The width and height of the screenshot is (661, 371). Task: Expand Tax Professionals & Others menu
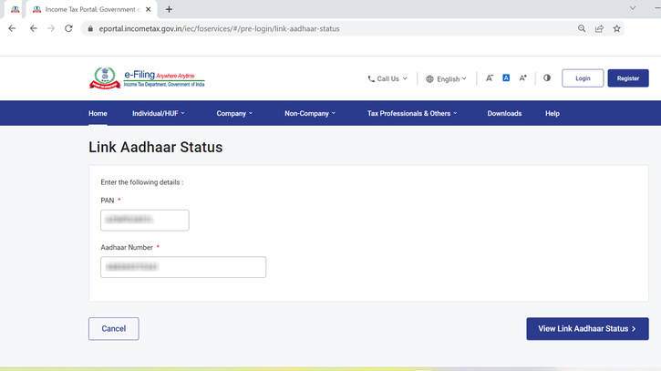click(412, 113)
